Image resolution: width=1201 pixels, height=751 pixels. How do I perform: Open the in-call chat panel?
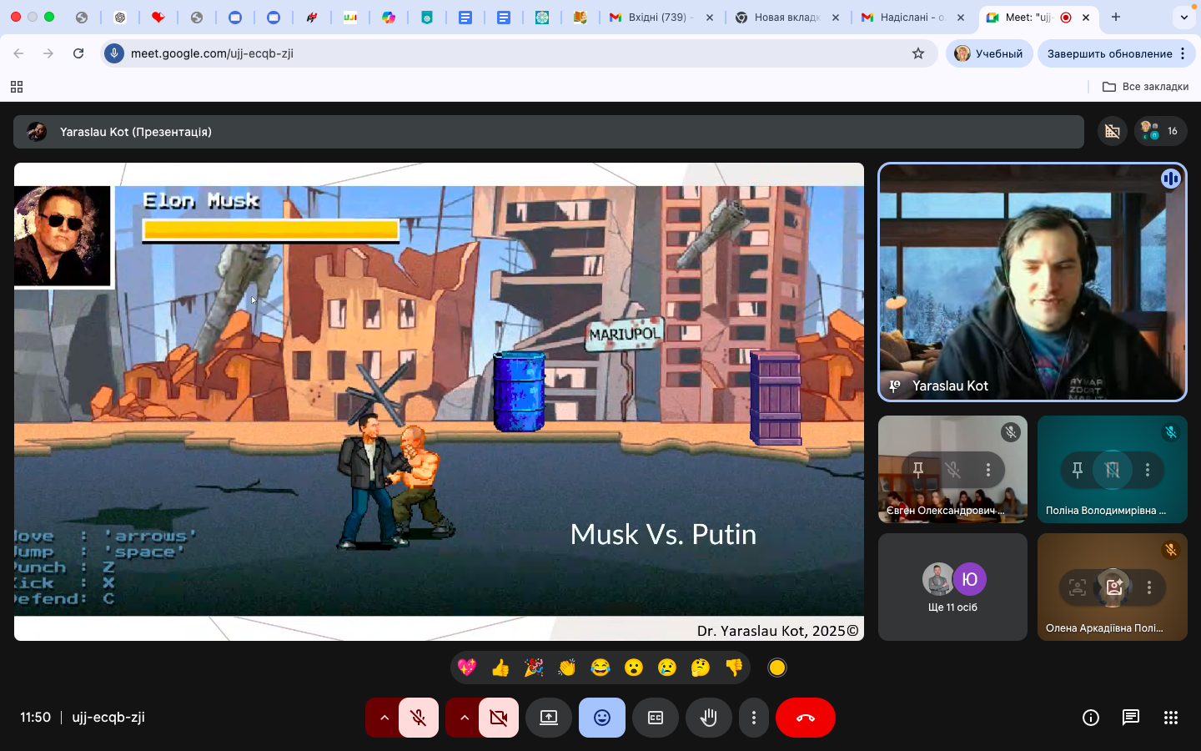tap(1131, 718)
